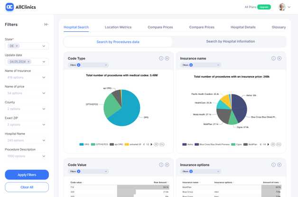Click the play icon on Code Type card

(x=167, y=58)
